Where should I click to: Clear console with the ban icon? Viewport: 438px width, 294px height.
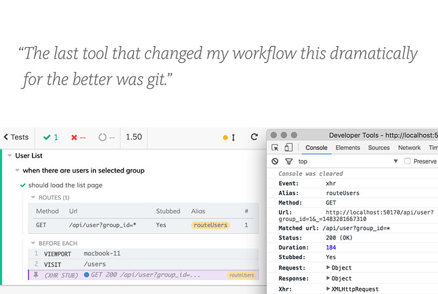point(275,161)
